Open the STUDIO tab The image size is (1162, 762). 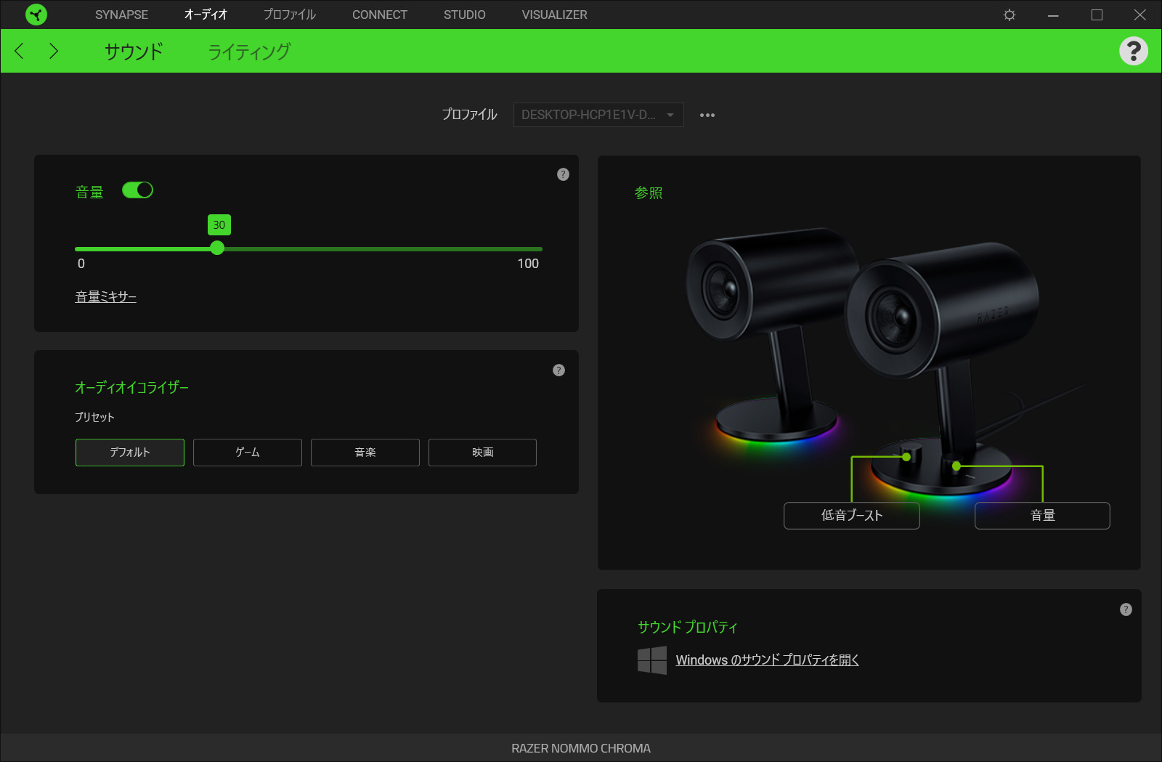pyautogui.click(x=465, y=15)
